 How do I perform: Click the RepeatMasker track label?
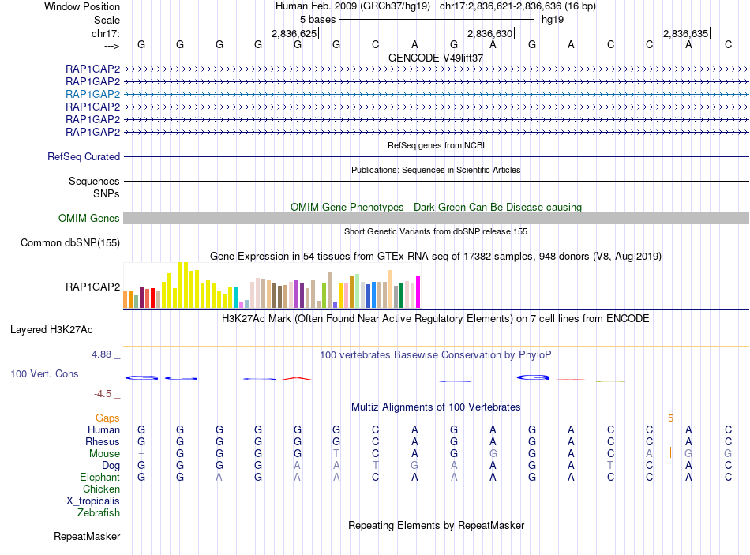[x=87, y=536]
